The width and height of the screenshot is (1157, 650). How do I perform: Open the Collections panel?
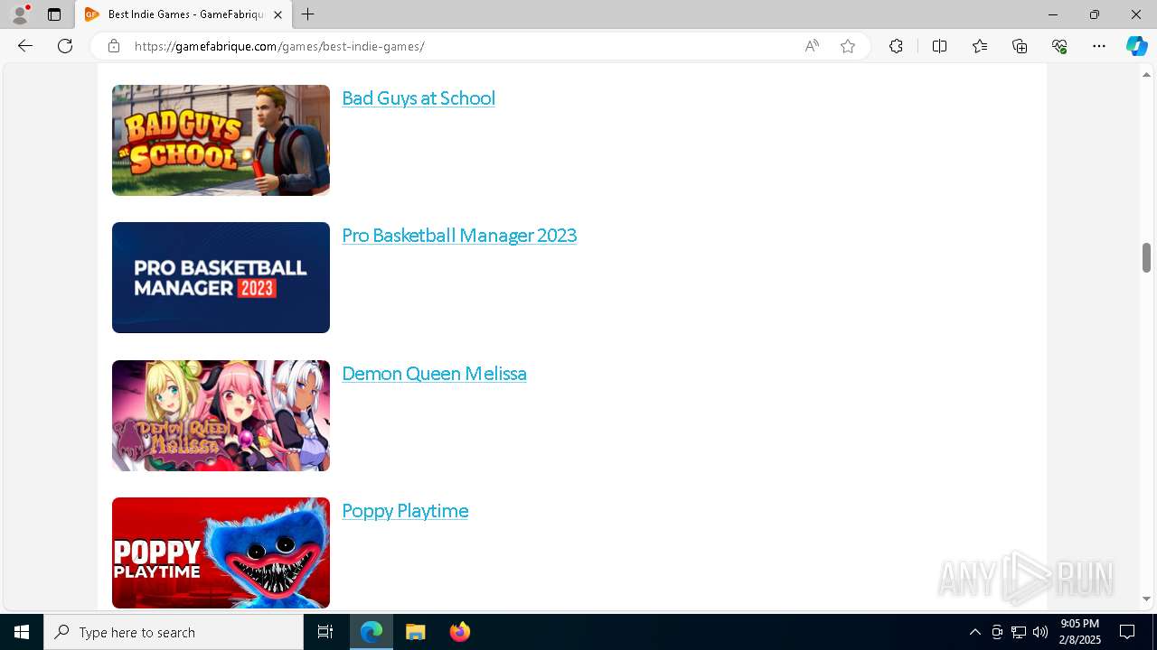pos(1020,46)
